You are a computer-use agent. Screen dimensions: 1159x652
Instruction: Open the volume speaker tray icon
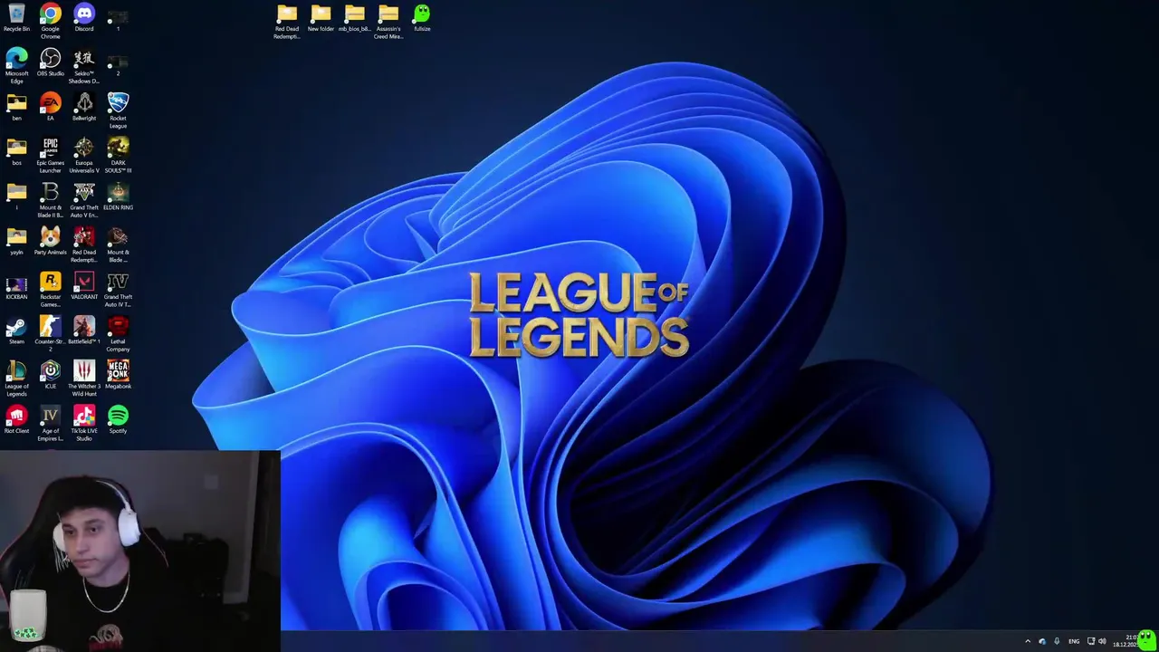coord(1102,641)
